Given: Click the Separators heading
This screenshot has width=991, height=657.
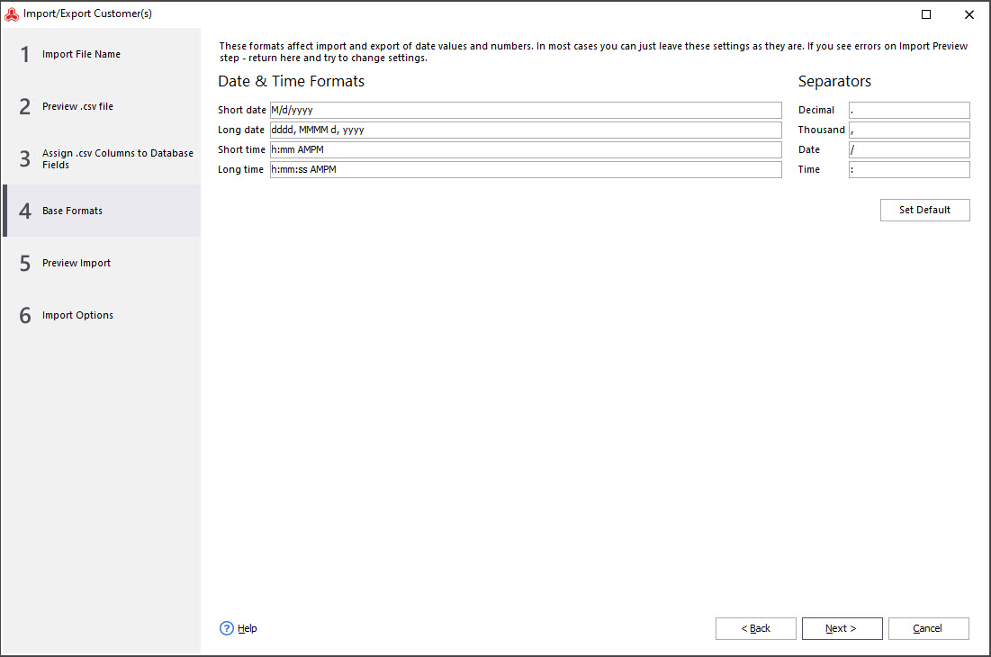Looking at the screenshot, I should (x=834, y=82).
